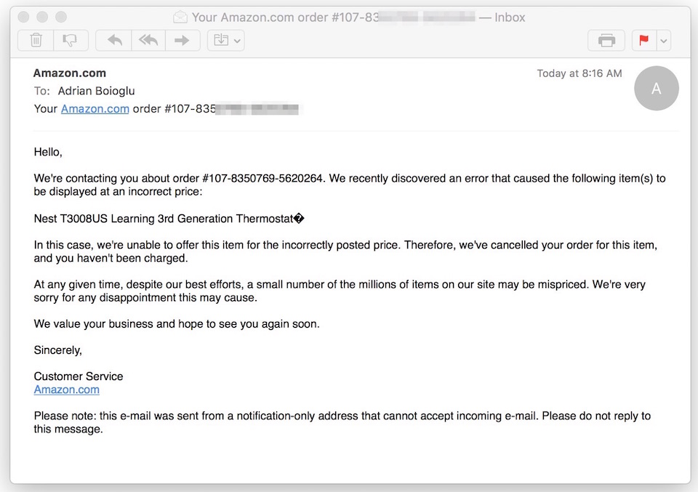Open the Amazon.com link in subject line
Viewport: 698px width, 492px height.
tap(95, 109)
